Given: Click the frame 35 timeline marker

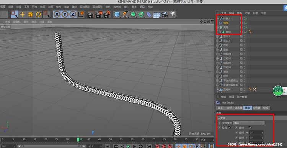Looking at the screenshot, I should point(78,140).
